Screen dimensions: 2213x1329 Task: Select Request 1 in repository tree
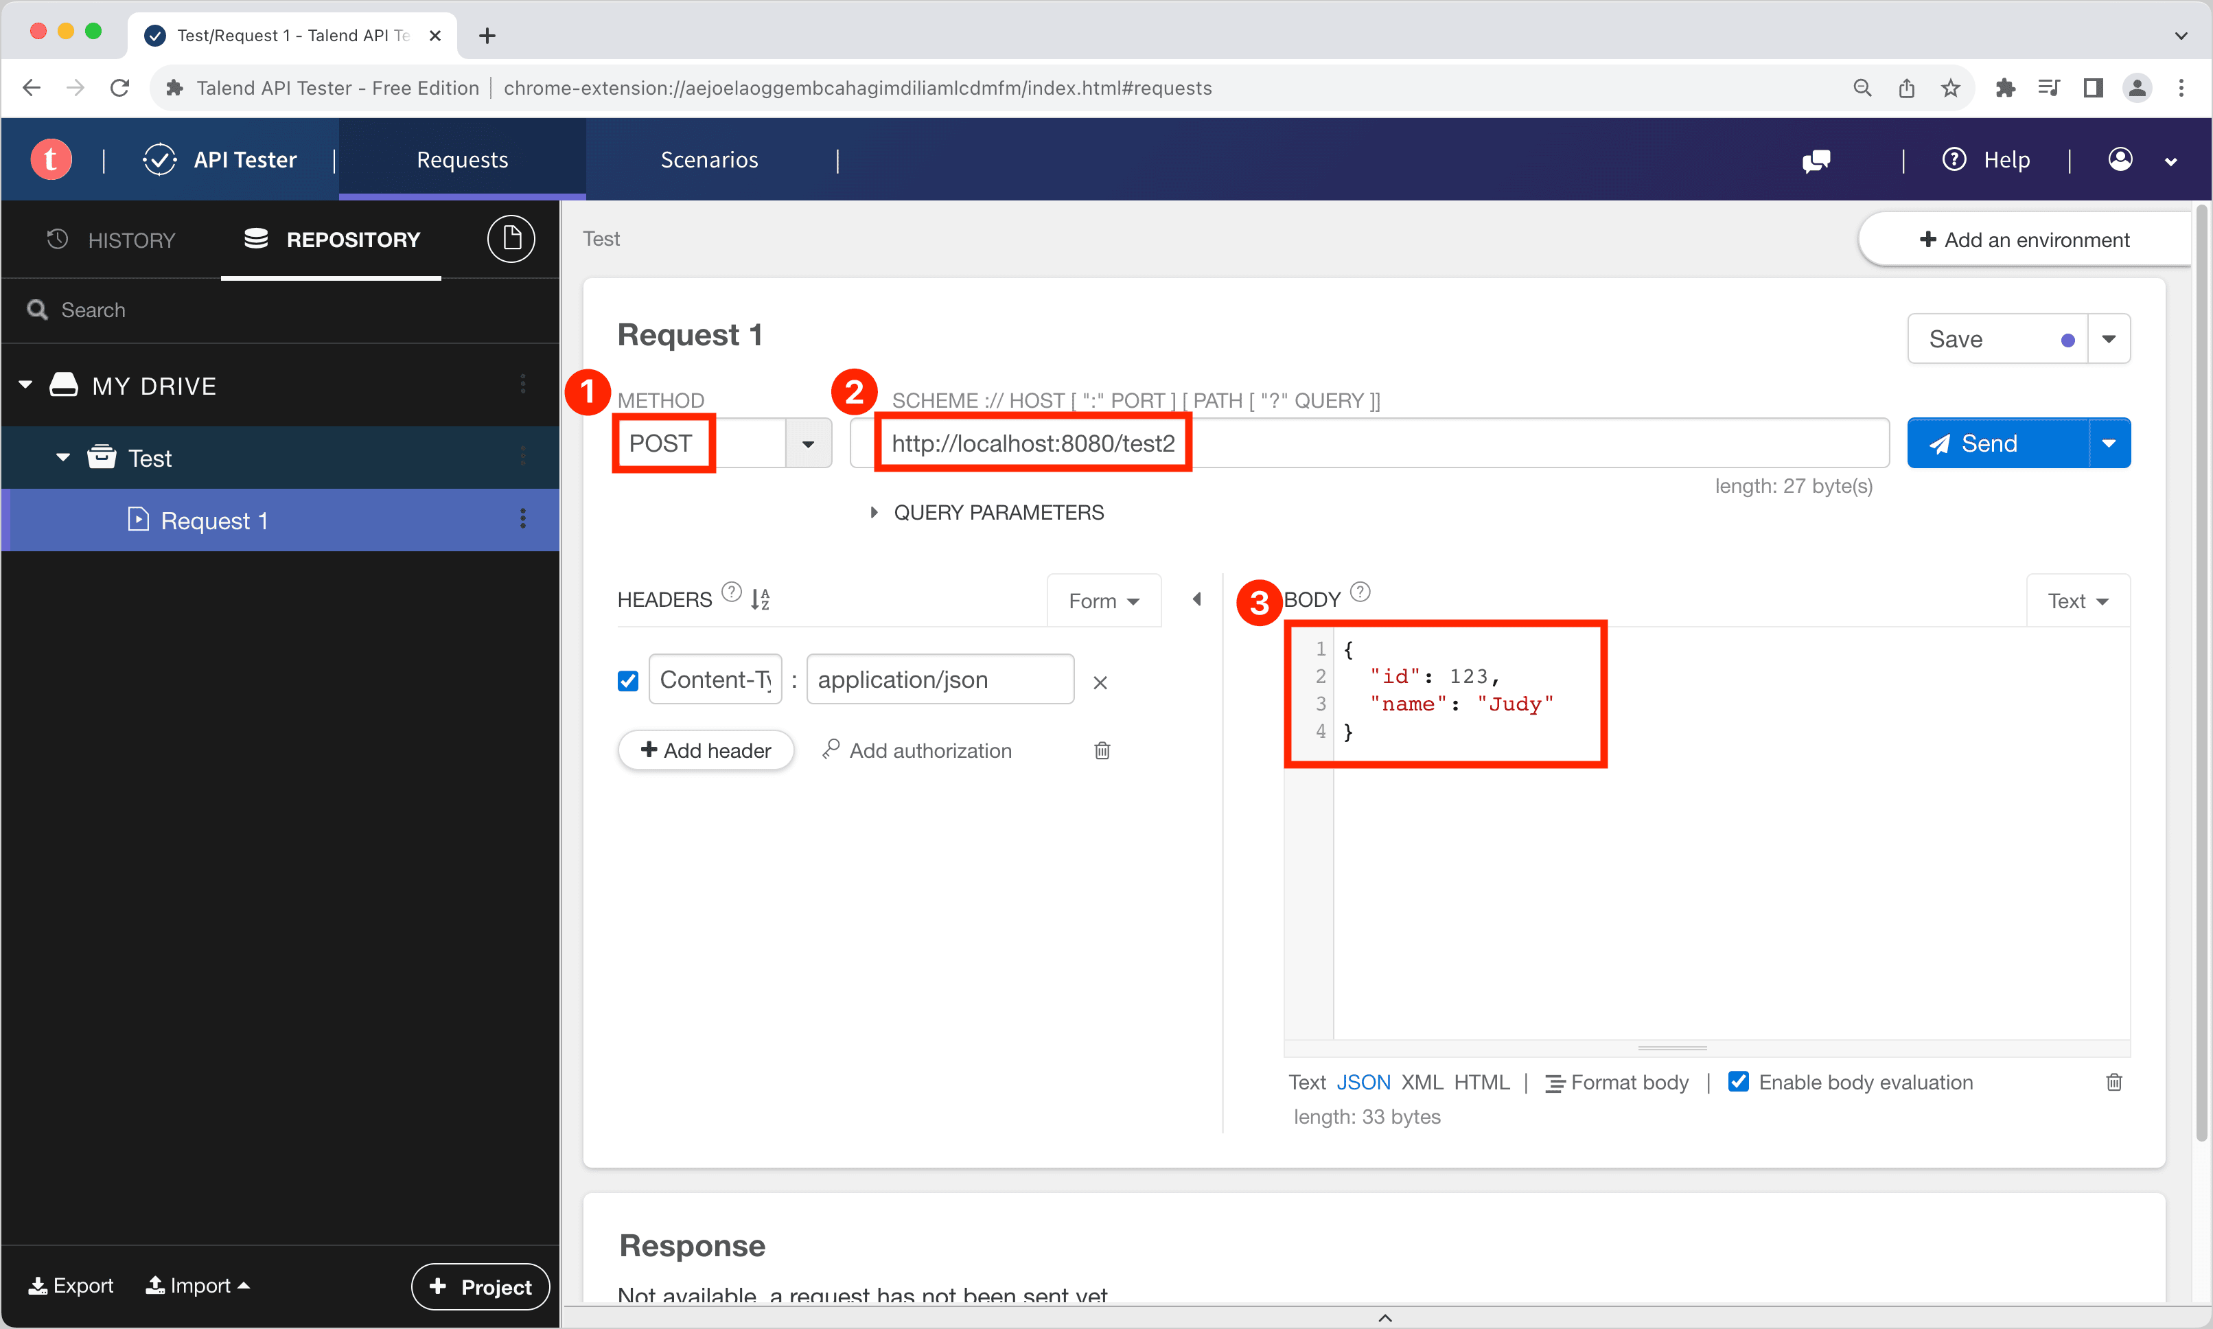point(280,520)
